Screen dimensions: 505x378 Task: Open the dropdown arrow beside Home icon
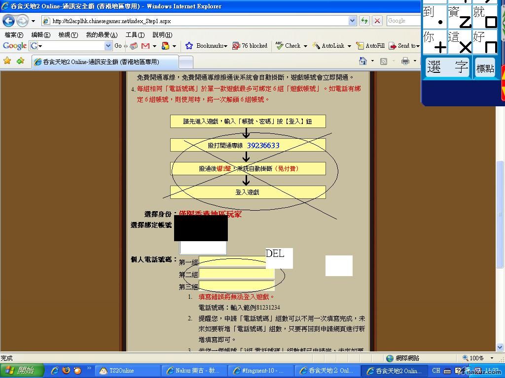coord(373,61)
